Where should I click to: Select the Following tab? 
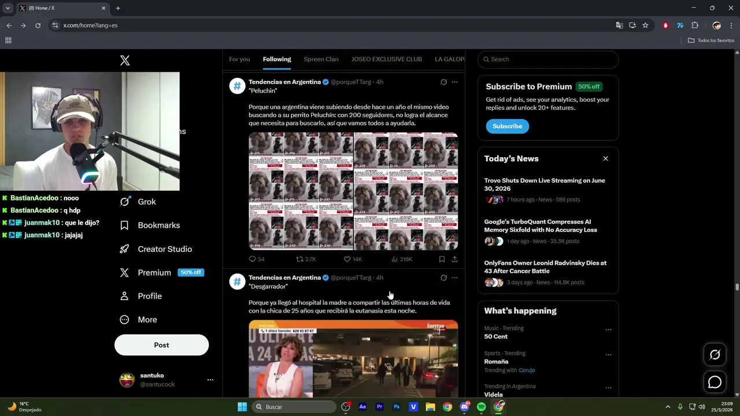click(277, 59)
